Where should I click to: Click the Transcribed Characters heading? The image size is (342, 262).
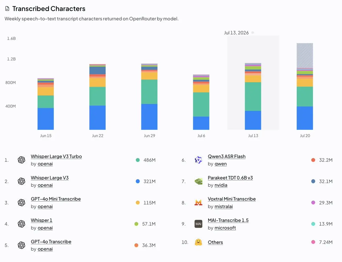coord(49,9)
